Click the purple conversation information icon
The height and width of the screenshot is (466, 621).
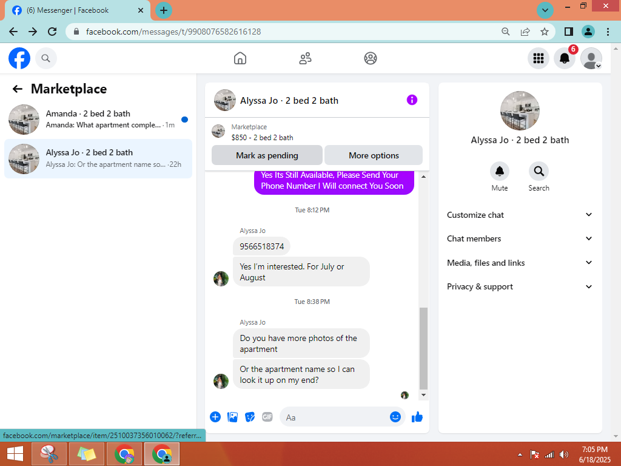pos(412,100)
